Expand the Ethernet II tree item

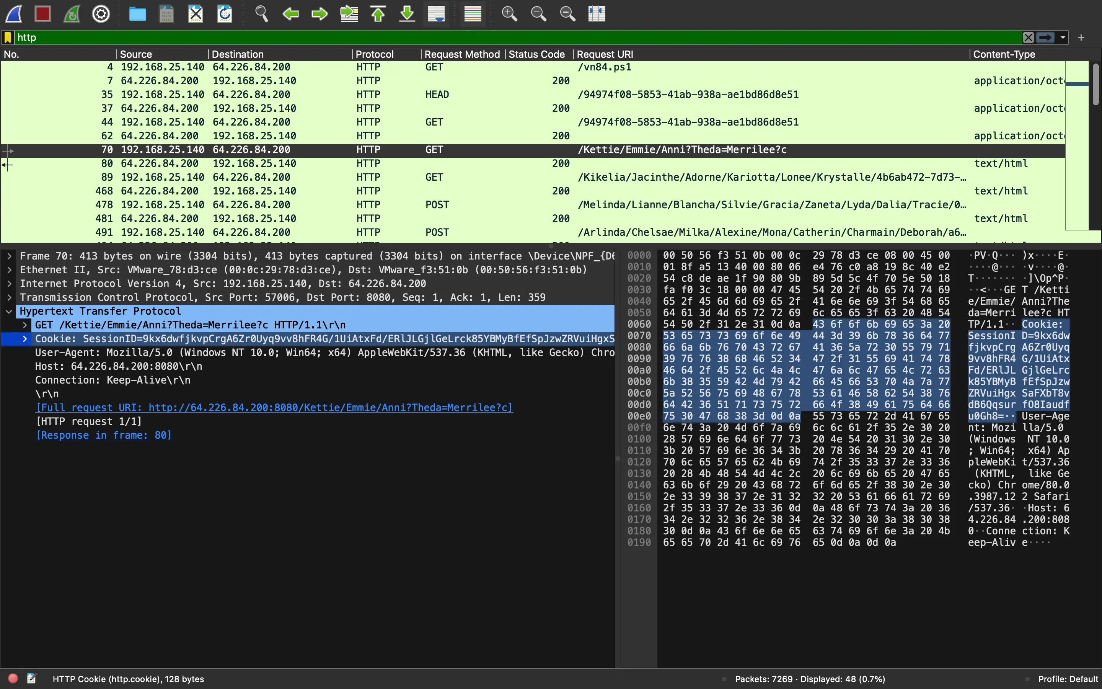[x=10, y=270]
